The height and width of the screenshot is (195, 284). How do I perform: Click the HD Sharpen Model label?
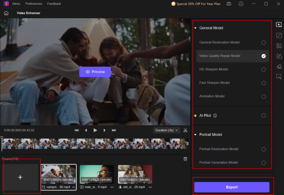pos(214,69)
